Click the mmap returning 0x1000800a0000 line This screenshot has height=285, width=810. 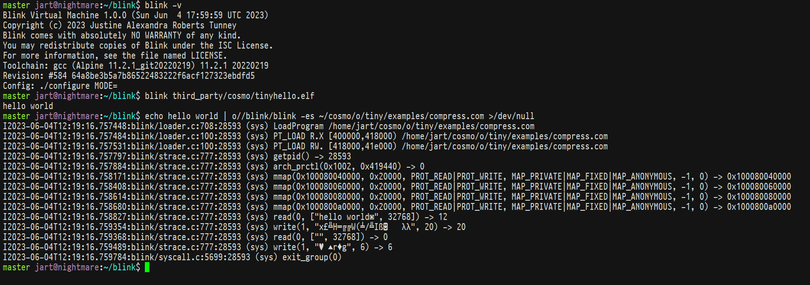point(397,207)
